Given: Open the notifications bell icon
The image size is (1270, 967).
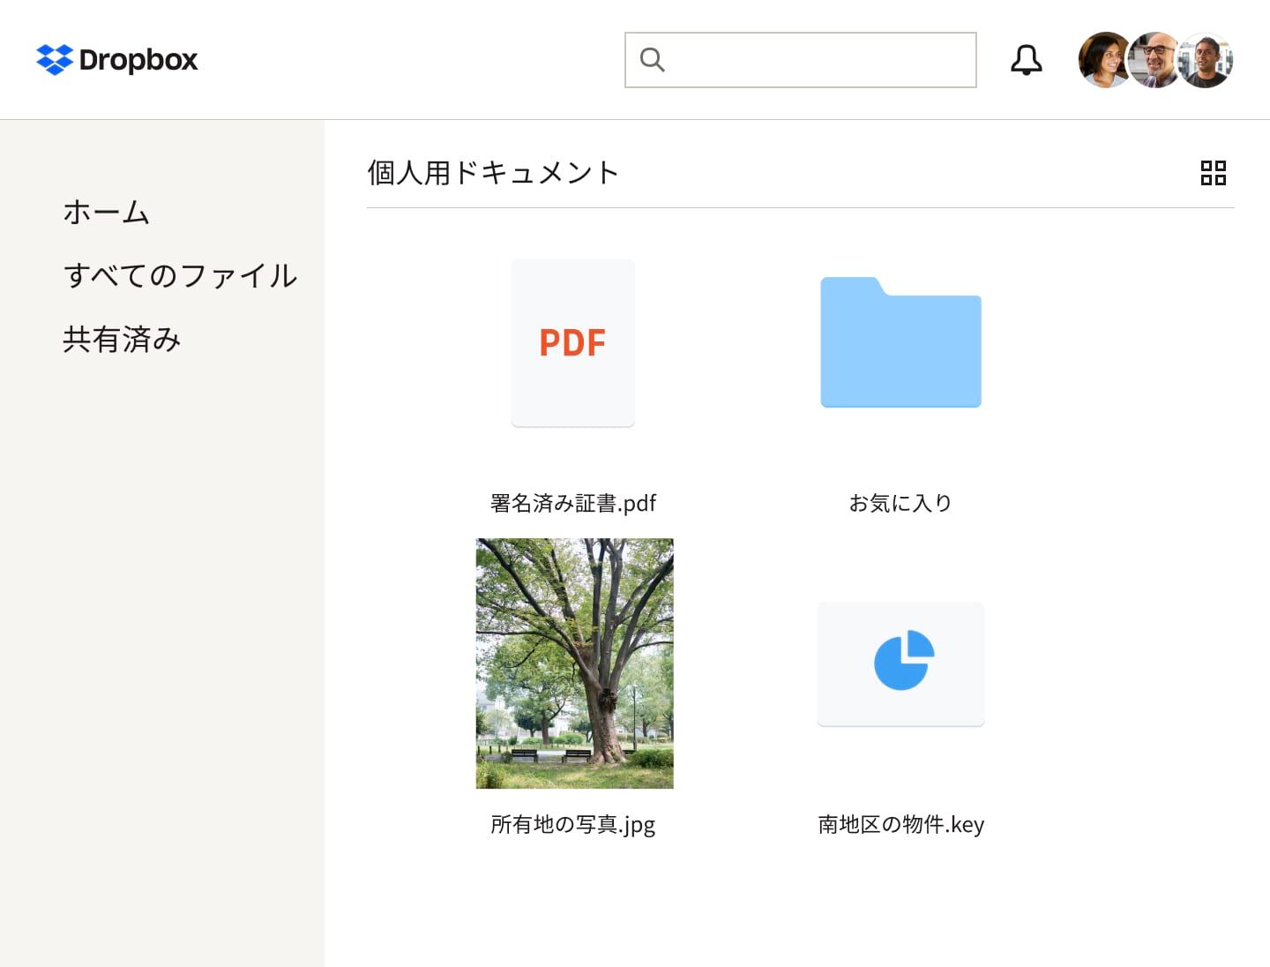Looking at the screenshot, I should [1026, 59].
